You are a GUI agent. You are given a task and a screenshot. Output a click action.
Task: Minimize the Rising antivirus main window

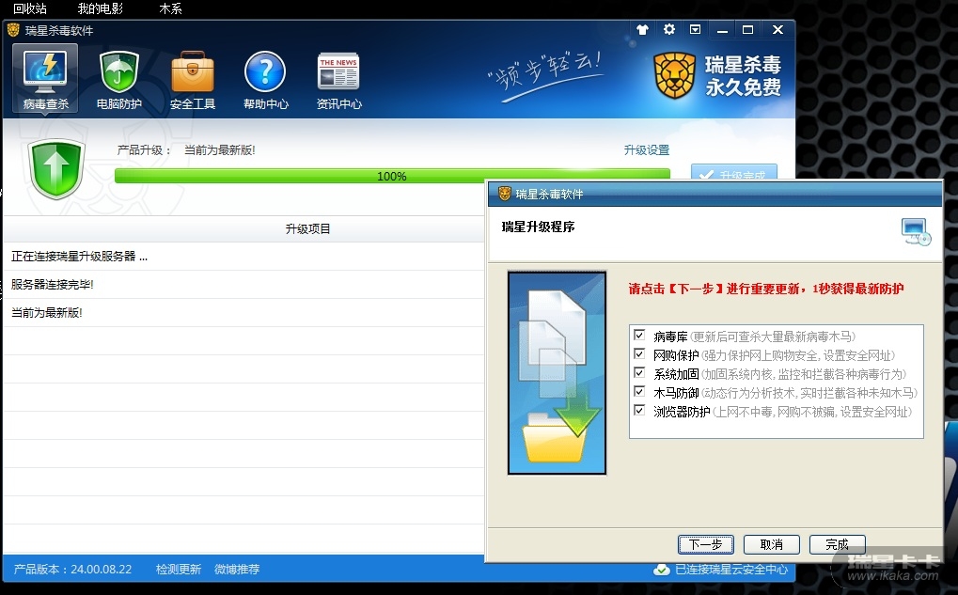pos(722,30)
